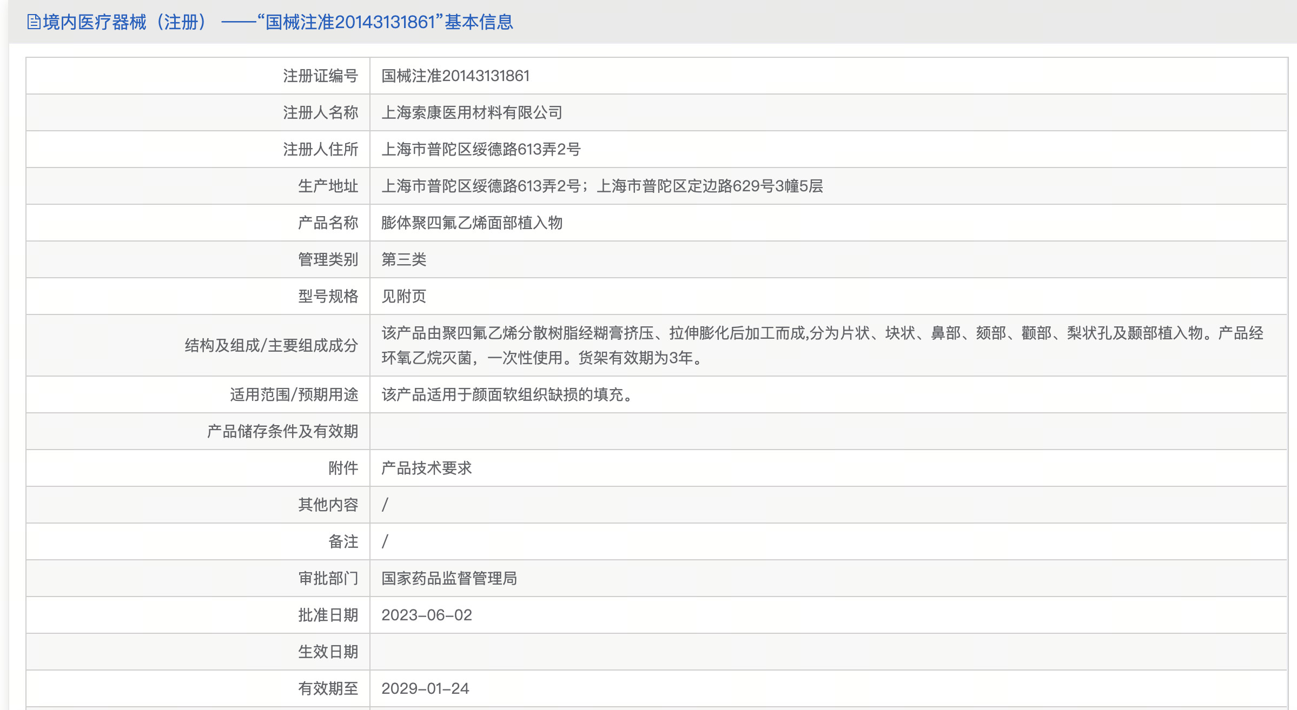This screenshot has width=1297, height=710.
Task: Select approval date 2023-06-02
Action: tap(426, 615)
